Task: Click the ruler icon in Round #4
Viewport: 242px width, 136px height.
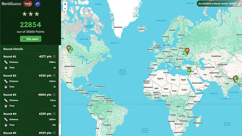Action: tap(6, 119)
